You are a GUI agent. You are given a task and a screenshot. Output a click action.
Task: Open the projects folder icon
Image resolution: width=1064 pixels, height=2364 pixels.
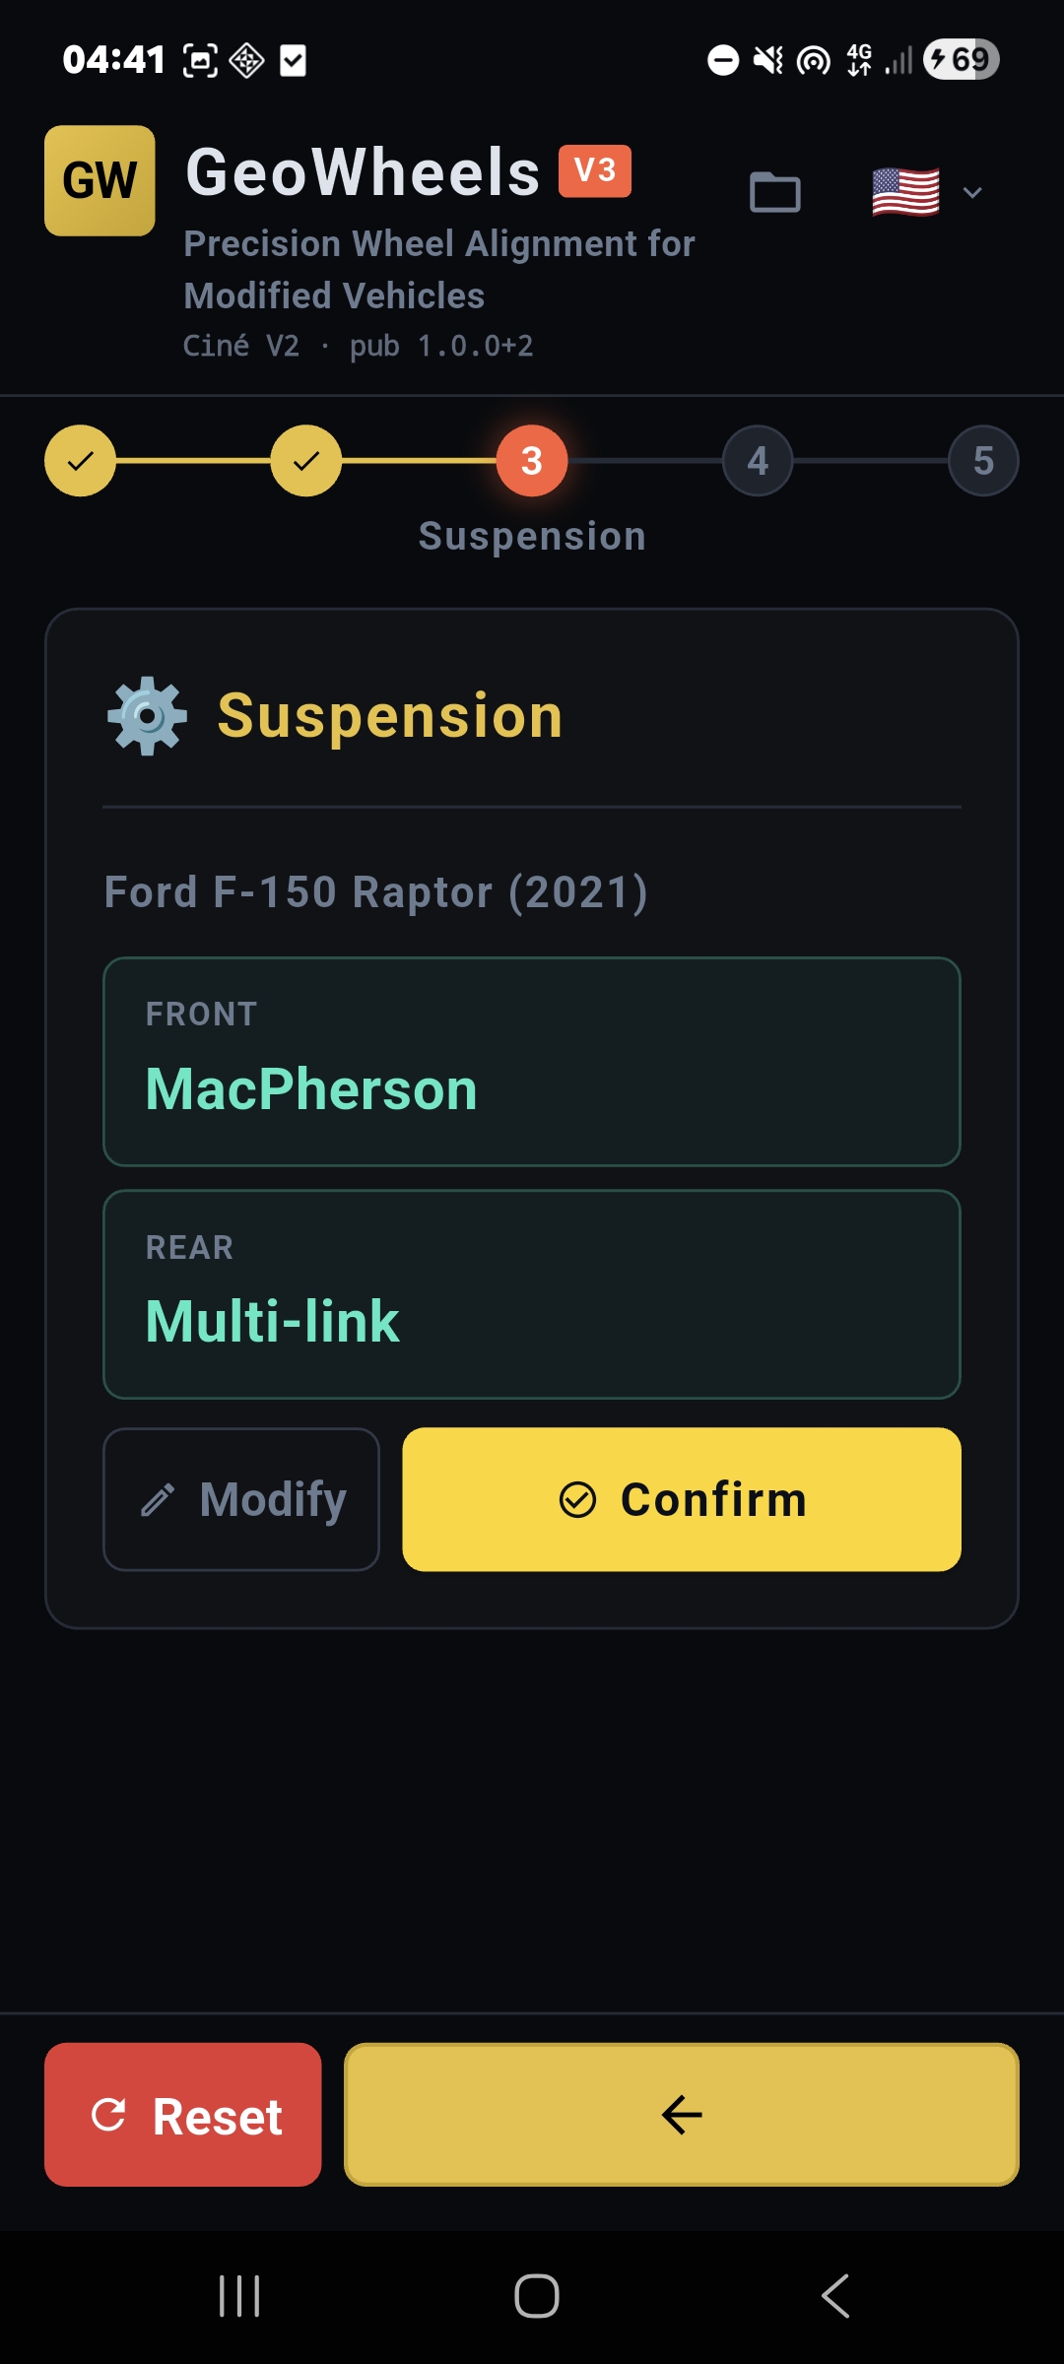[775, 192]
